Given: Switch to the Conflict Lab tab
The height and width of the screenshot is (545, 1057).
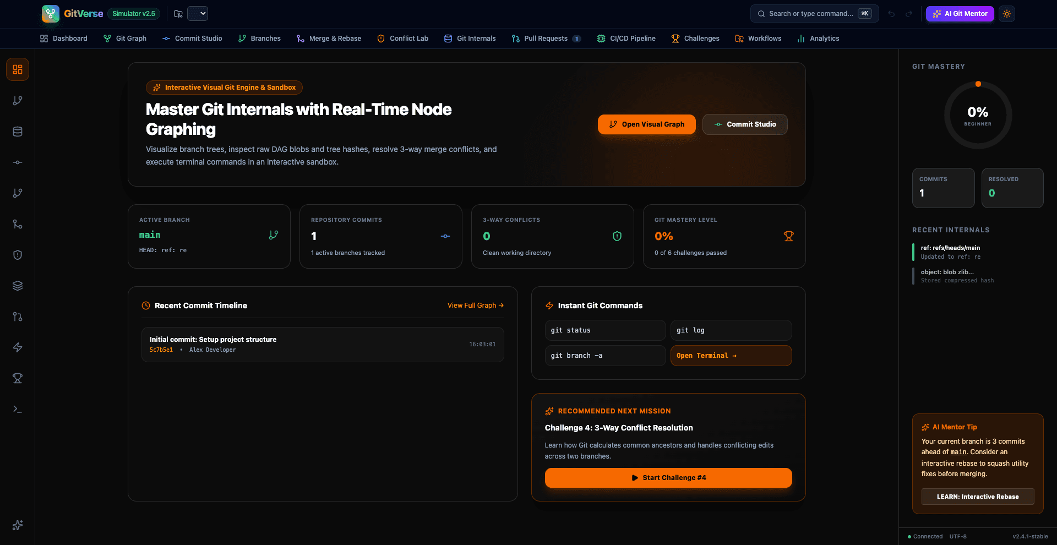Looking at the screenshot, I should click(x=402, y=39).
